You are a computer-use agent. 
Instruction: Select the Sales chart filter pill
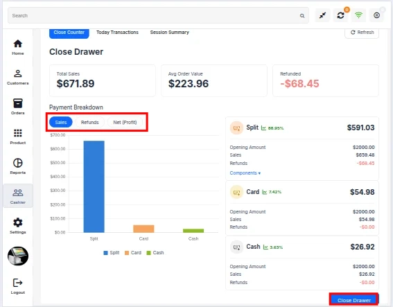click(61, 122)
